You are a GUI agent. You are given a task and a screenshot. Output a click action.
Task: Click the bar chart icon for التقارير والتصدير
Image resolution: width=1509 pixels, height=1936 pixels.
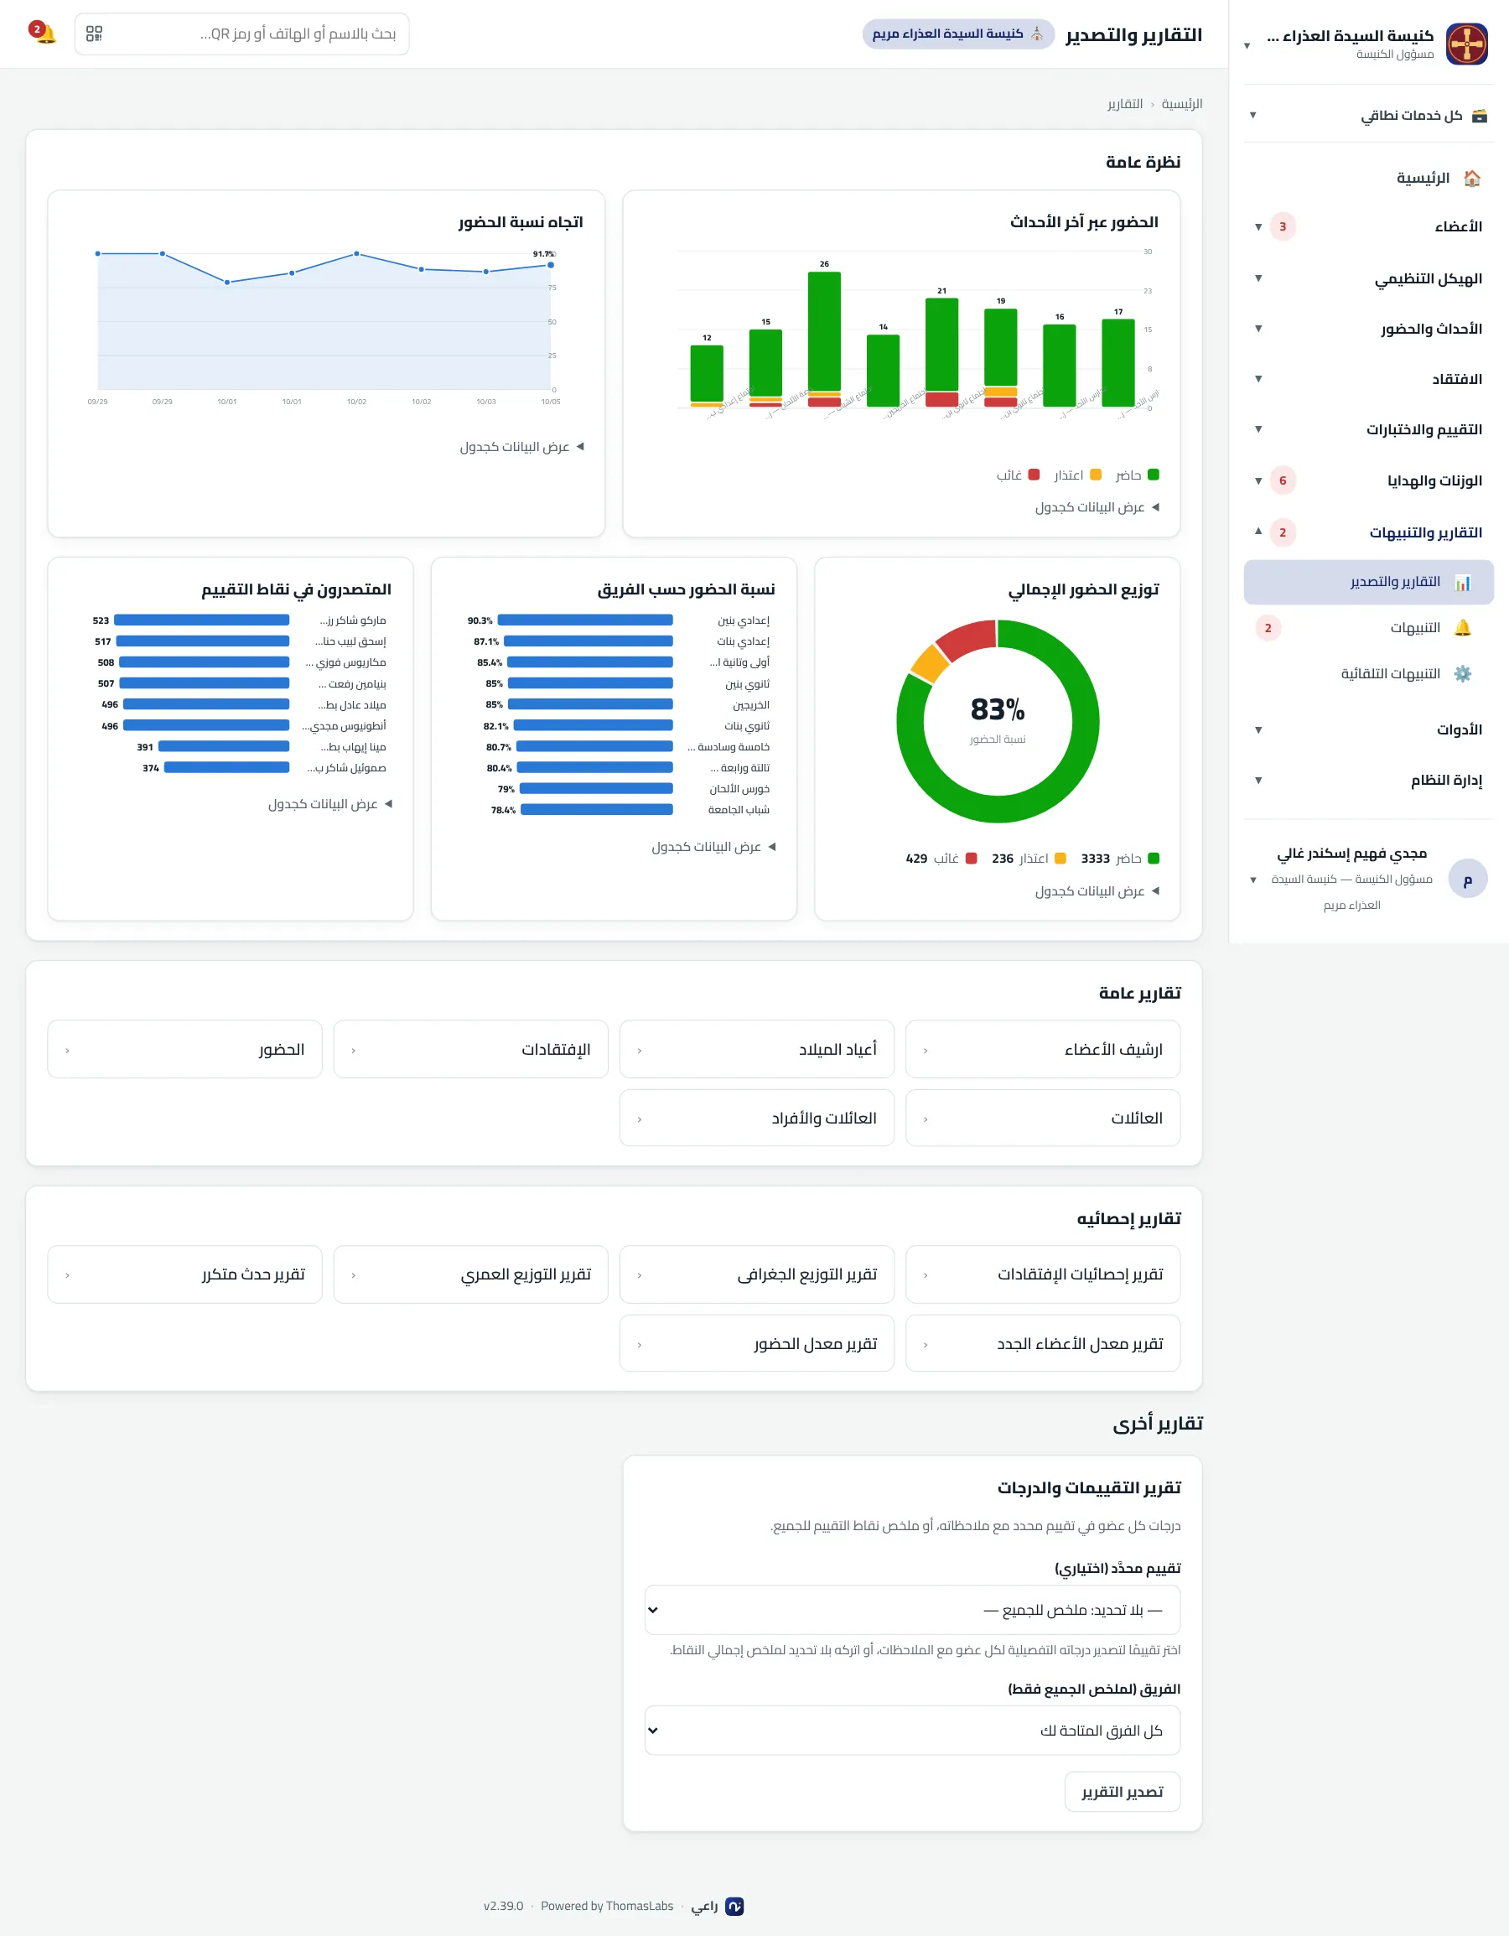[1463, 583]
